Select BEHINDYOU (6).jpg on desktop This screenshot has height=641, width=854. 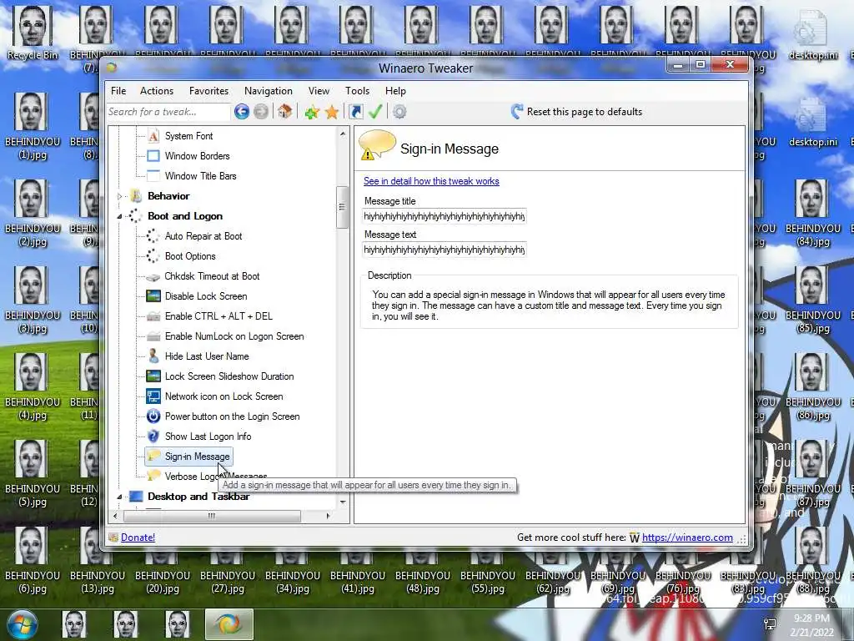[33, 562]
